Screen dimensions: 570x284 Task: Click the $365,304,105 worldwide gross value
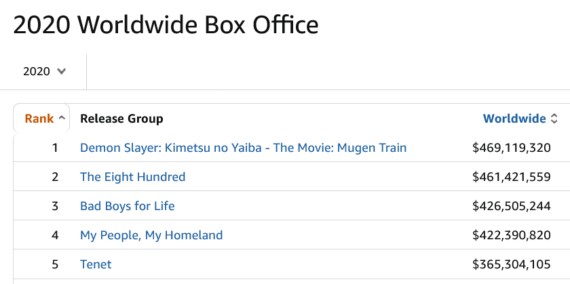point(511,264)
